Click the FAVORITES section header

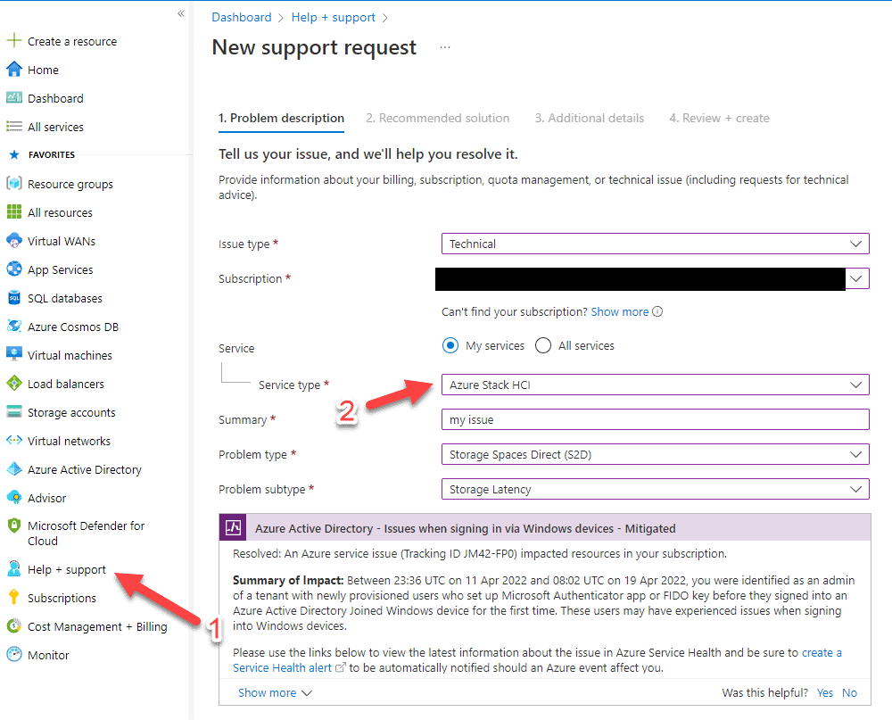pyautogui.click(x=52, y=154)
